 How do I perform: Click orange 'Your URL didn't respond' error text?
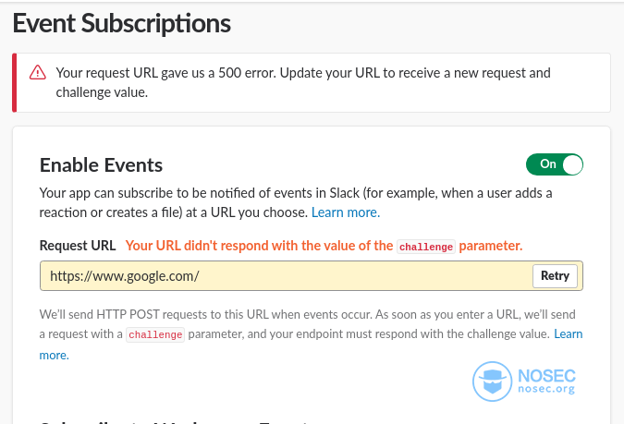point(324,246)
